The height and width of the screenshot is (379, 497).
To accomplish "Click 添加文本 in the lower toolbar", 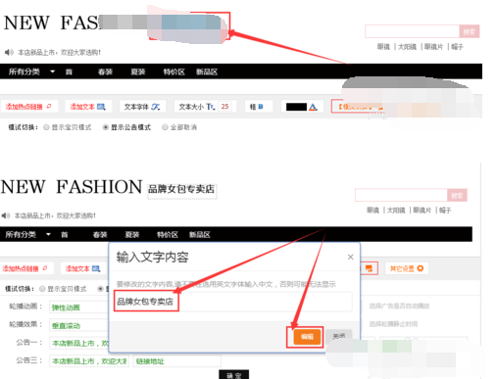I will (x=83, y=268).
